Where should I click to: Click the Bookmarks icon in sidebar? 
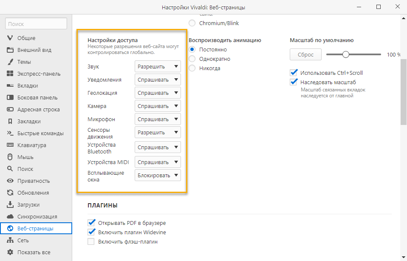(10, 121)
